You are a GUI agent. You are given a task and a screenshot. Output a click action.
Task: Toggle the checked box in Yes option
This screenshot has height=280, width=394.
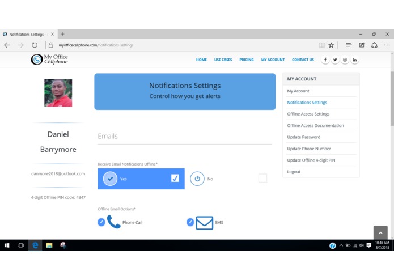point(175,178)
